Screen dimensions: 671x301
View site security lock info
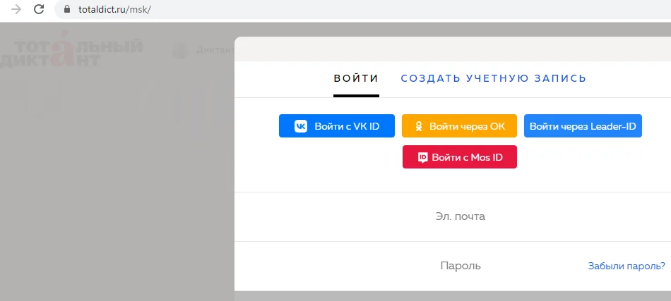pos(66,9)
